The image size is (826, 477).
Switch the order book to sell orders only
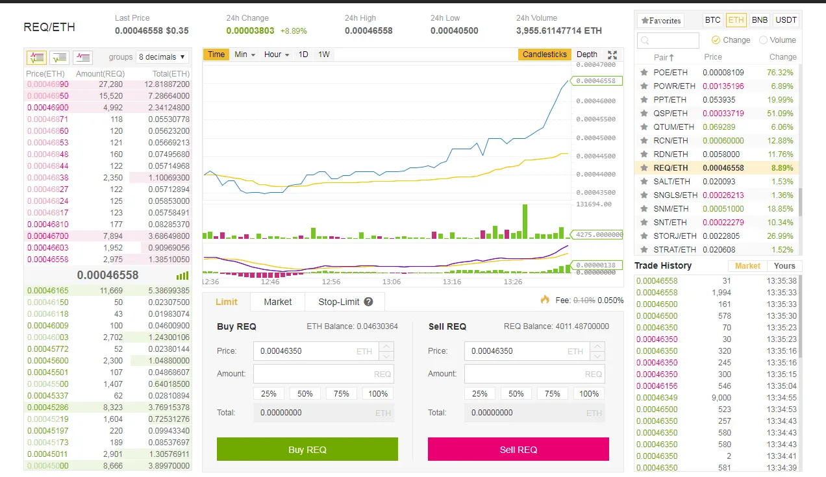tap(82, 57)
